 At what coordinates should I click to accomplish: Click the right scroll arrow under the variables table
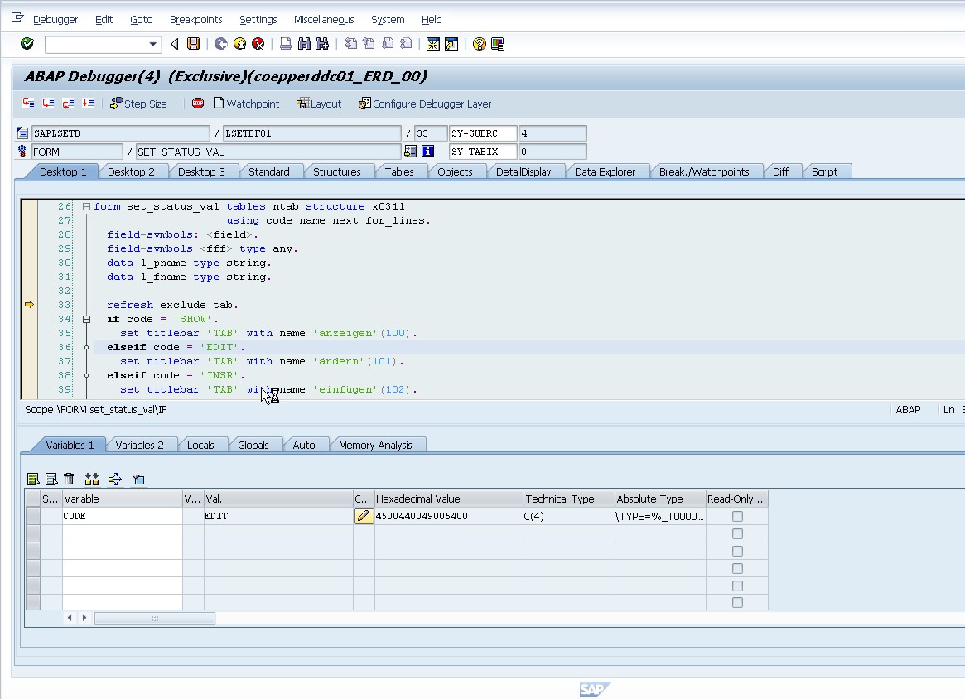84,618
